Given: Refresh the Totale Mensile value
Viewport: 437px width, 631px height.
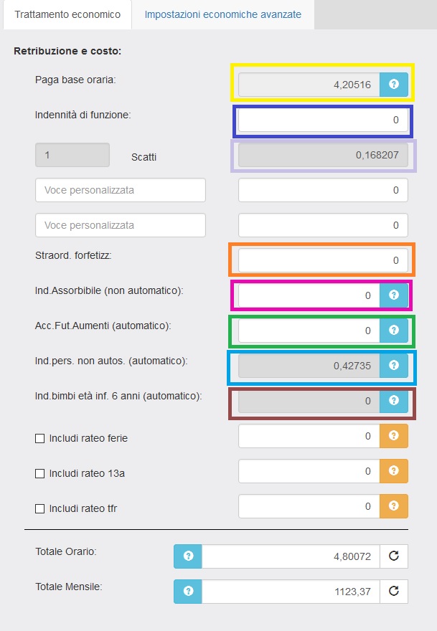Looking at the screenshot, I should click(393, 592).
